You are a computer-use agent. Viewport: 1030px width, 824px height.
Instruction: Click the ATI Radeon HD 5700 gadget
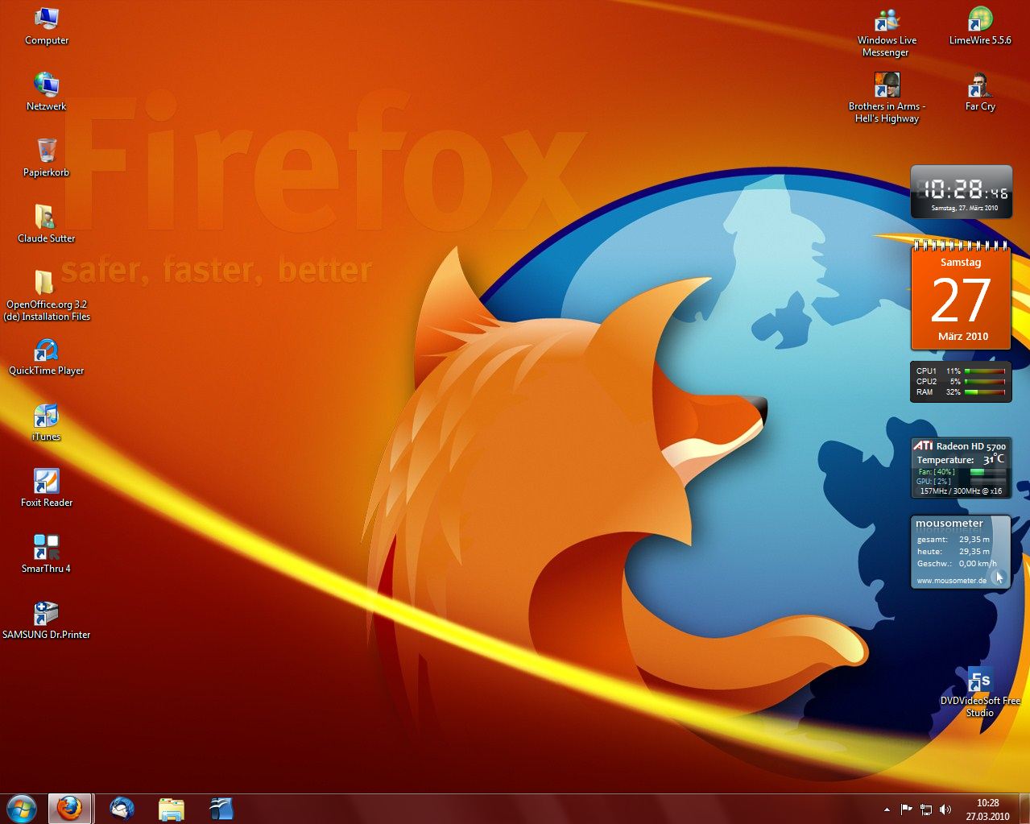point(961,468)
